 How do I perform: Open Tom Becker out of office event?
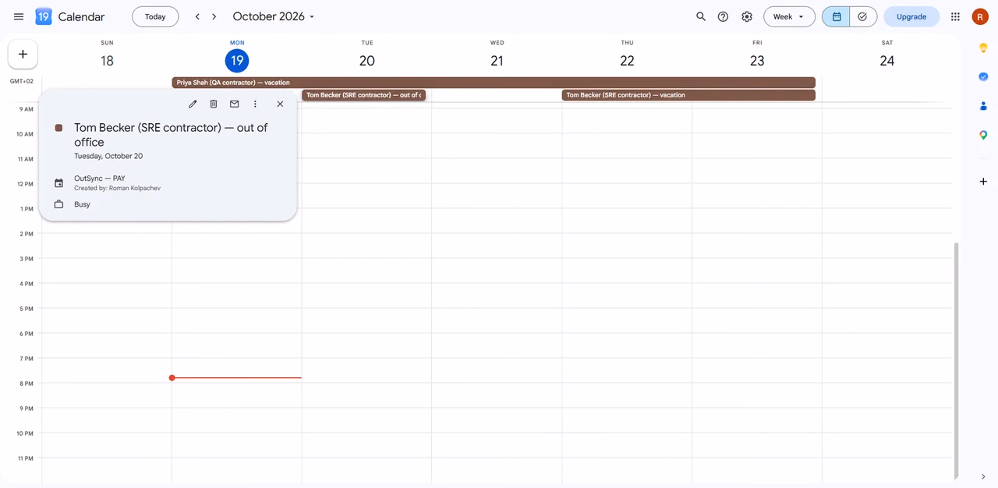(363, 95)
